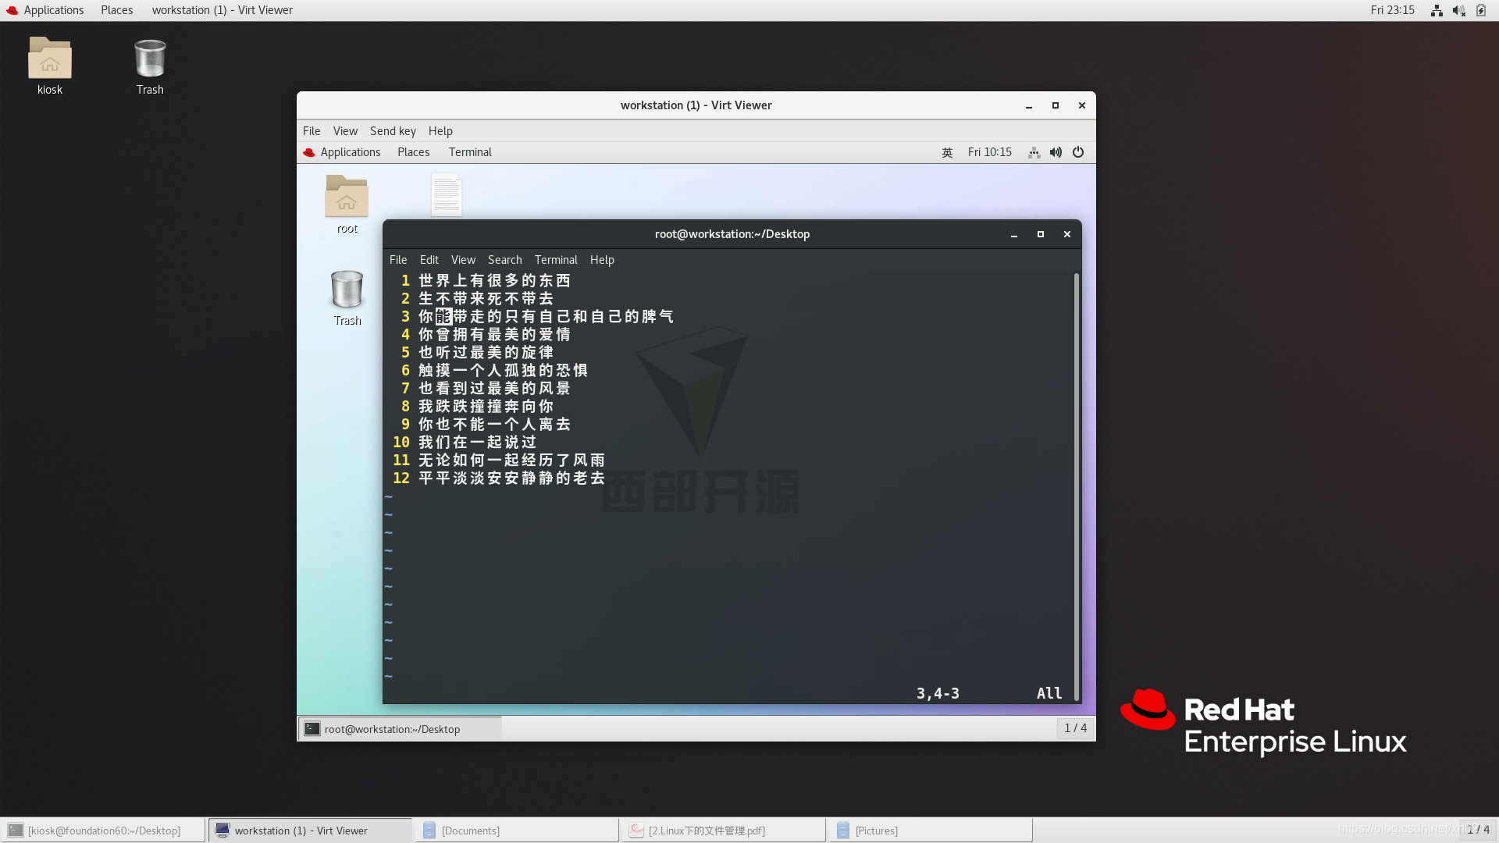This screenshot has height=843, width=1499.
Task: Toggle vim All indicator in status bar
Action: coord(1050,692)
